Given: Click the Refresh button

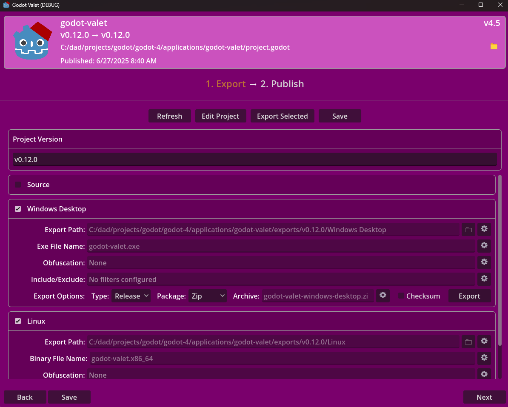Looking at the screenshot, I should [169, 116].
